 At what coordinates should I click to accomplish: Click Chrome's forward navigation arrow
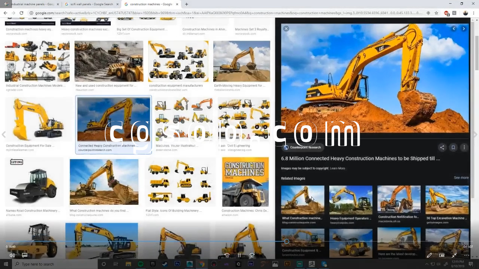tap(13, 13)
